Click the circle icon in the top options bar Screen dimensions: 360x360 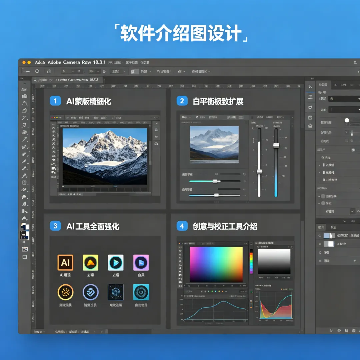pos(37,71)
